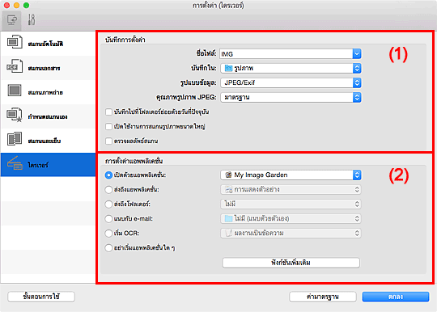
Task: Select the สแกนและเย็บ scan and stitch icon
Action: pos(15,139)
